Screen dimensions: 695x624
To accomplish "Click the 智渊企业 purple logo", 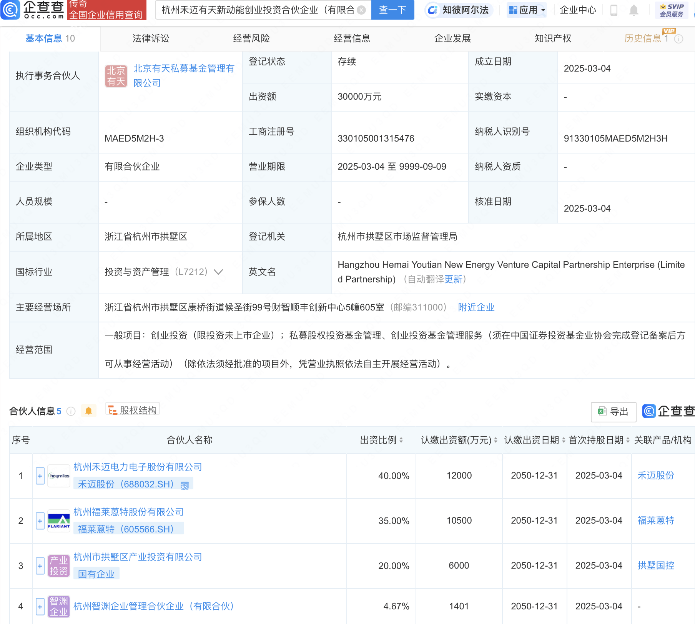I will pos(59,607).
